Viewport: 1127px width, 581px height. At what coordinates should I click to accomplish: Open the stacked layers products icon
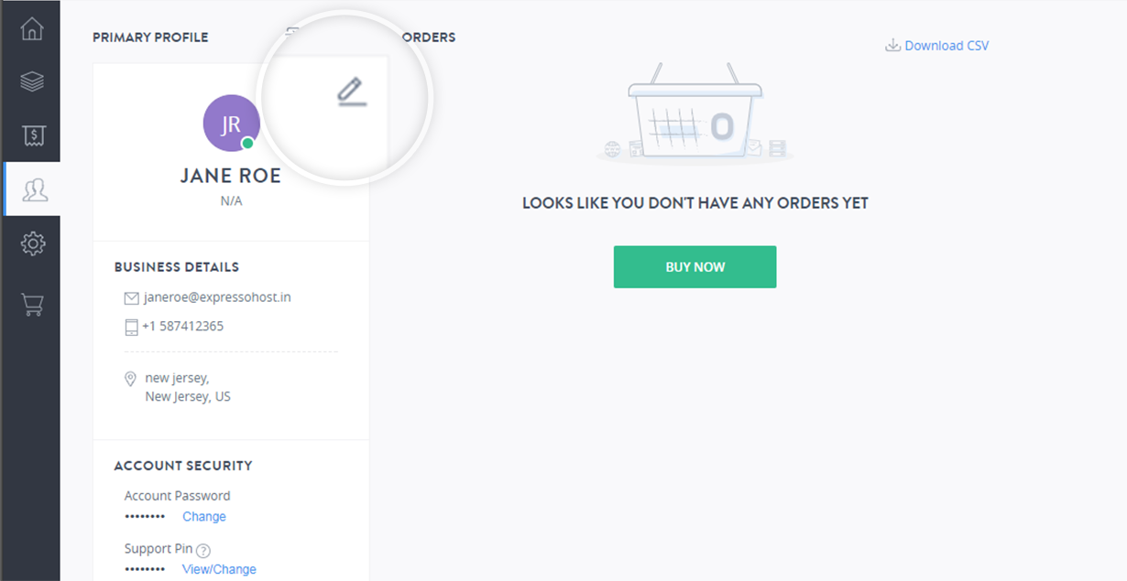click(x=32, y=81)
